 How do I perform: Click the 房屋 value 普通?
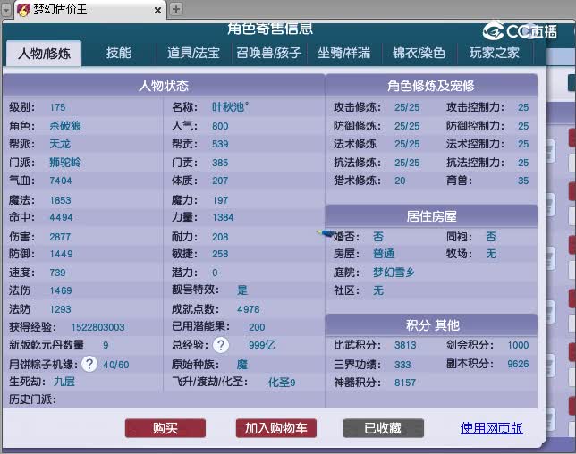point(384,254)
